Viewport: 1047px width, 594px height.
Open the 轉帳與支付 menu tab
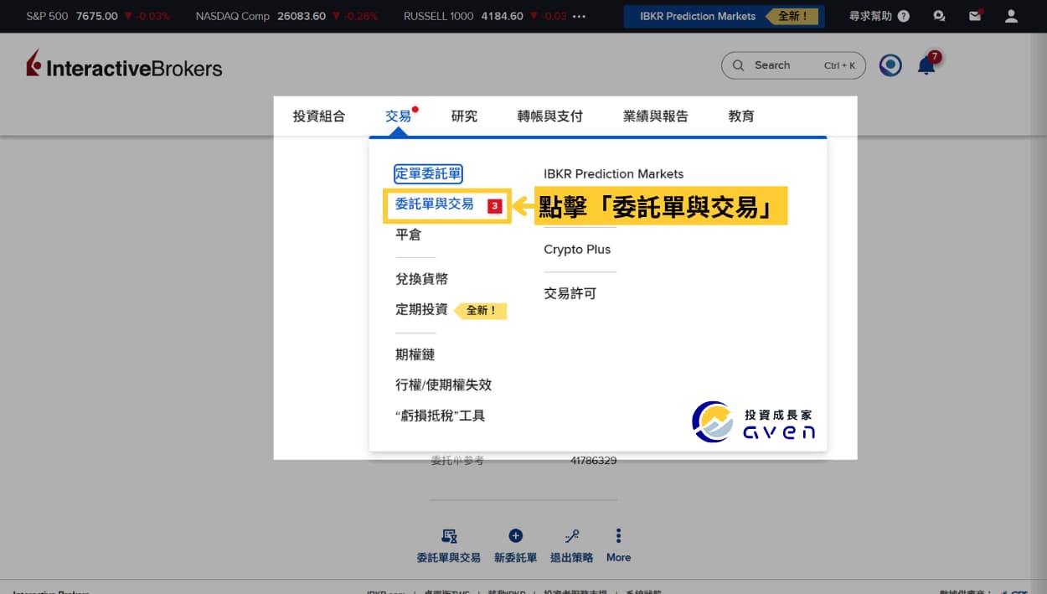[549, 116]
